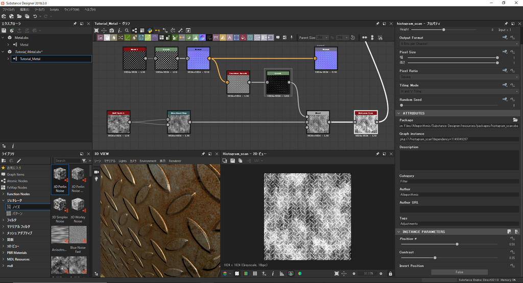Viewport: 523px width, 283px height.
Task: Click the folder icon beside Package path
Action: [515, 120]
